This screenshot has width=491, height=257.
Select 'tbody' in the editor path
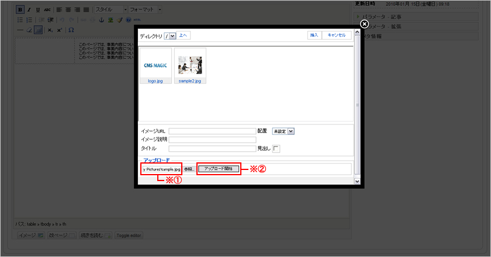pyautogui.click(x=46, y=224)
